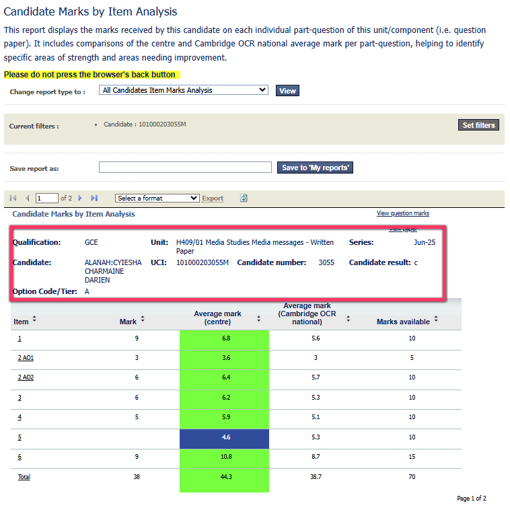Go to the first report page
The height and width of the screenshot is (510, 510).
coord(12,198)
